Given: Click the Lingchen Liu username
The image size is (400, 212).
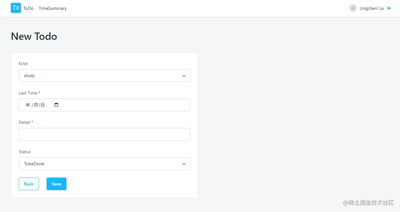Looking at the screenshot, I should (371, 9).
